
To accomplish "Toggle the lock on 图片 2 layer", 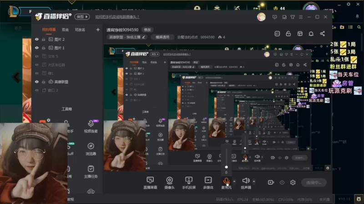I will [x=44, y=39].
